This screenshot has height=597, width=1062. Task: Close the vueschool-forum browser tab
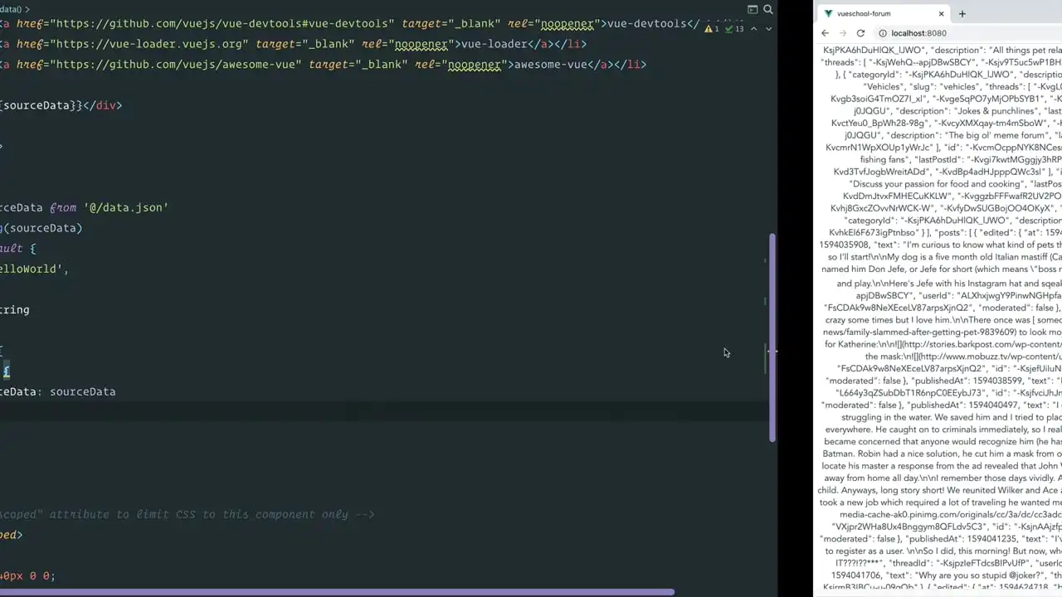click(941, 14)
